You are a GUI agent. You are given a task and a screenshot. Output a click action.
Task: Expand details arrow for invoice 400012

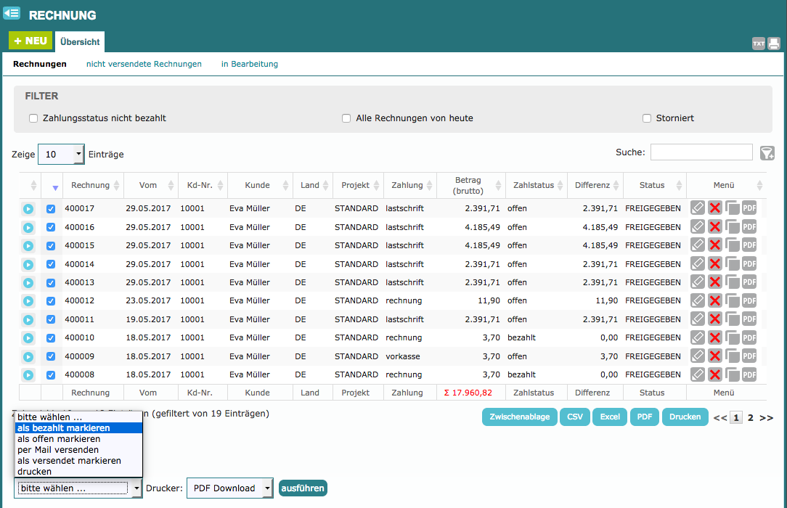pos(28,301)
